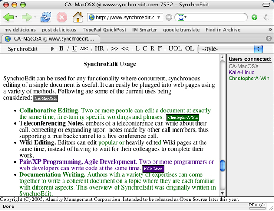Click the URL address field
The width and height of the screenshot is (274, 211).
pos(125,17)
